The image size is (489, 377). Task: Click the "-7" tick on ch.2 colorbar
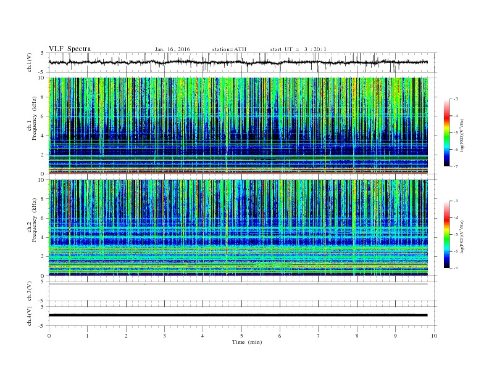point(456,268)
